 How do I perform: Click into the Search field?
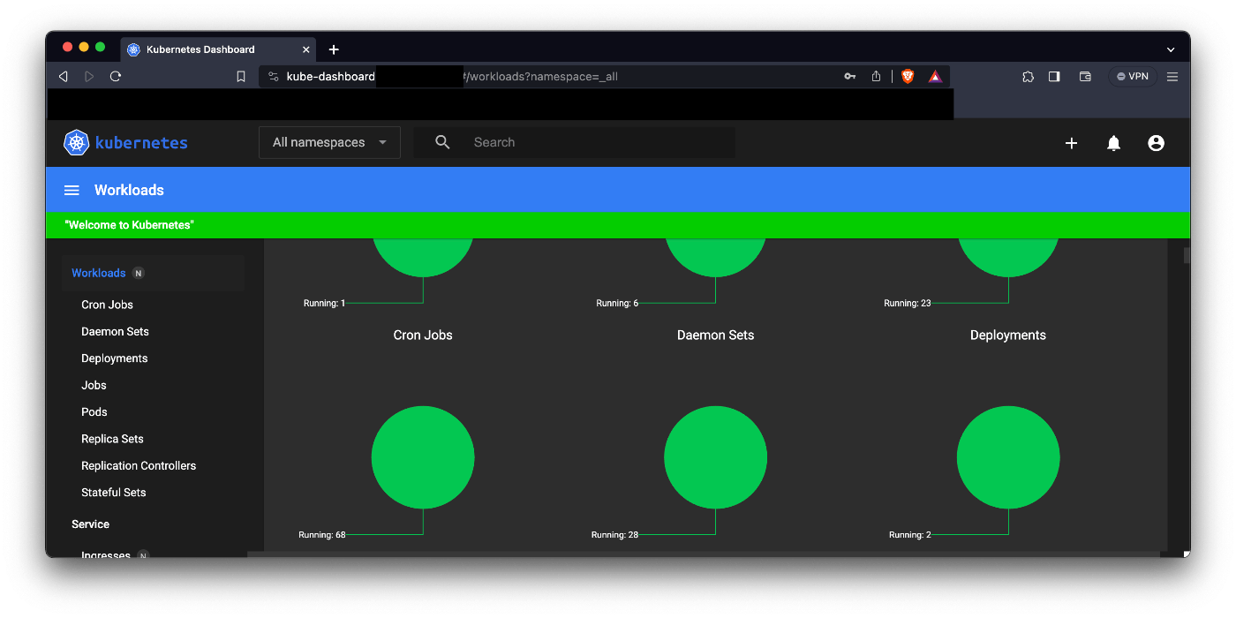[575, 142]
